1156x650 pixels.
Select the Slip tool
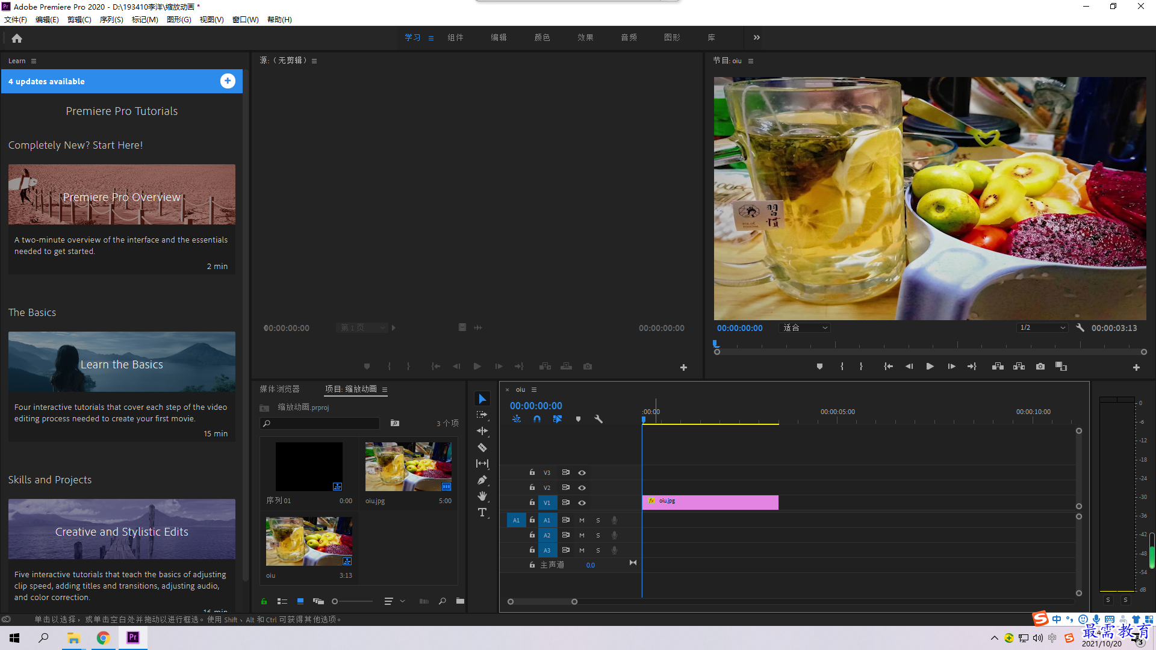[482, 463]
